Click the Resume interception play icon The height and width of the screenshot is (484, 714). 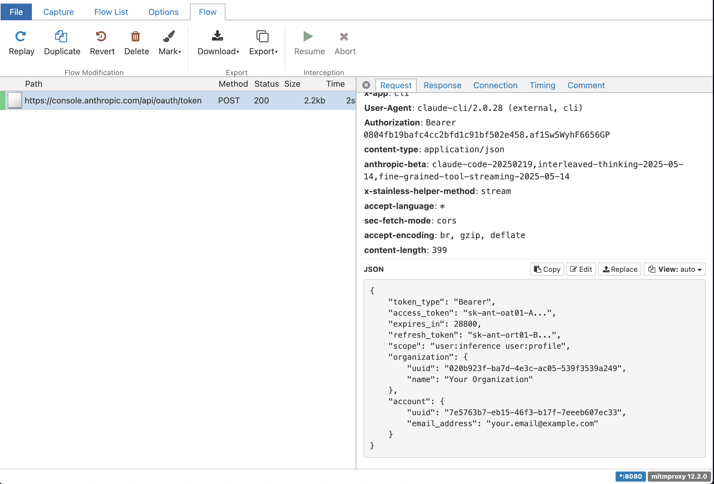click(x=308, y=37)
